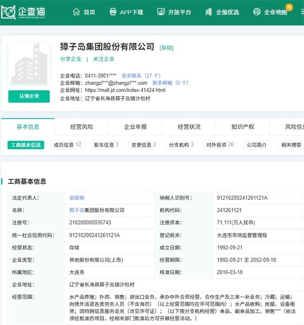304x325 pixels.
Task: Open 企服优选 navigation item
Action: click(x=228, y=12)
